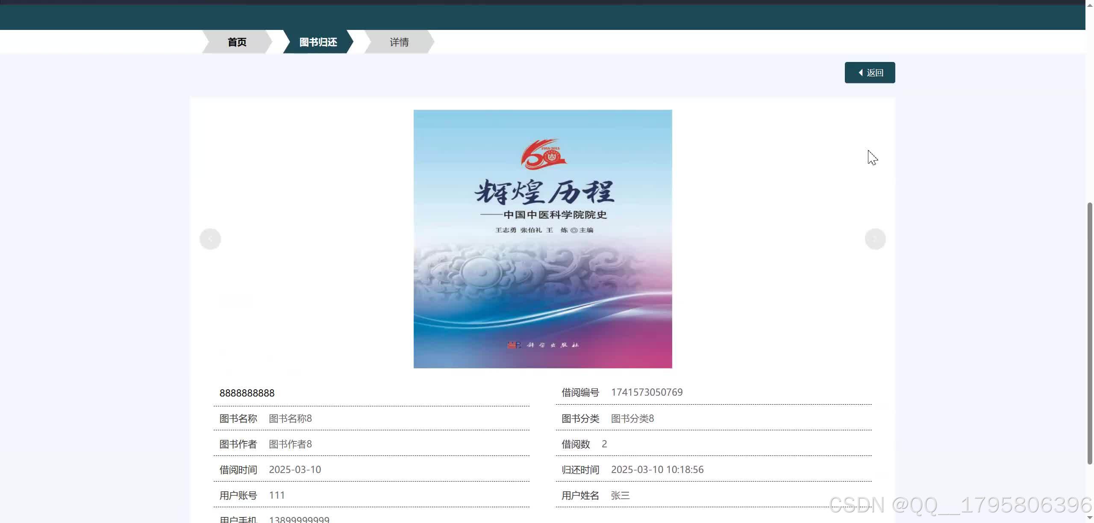This screenshot has height=523, width=1094.
Task: Click the 用户姓名 value 张三
Action: (621, 495)
